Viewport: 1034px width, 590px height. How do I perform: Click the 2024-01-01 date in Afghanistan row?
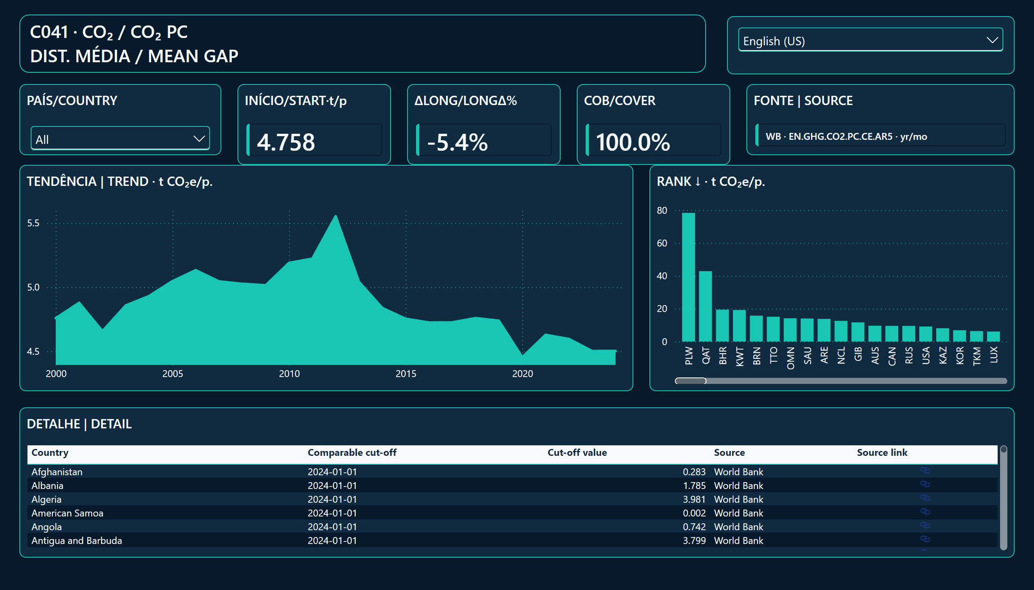(x=332, y=472)
